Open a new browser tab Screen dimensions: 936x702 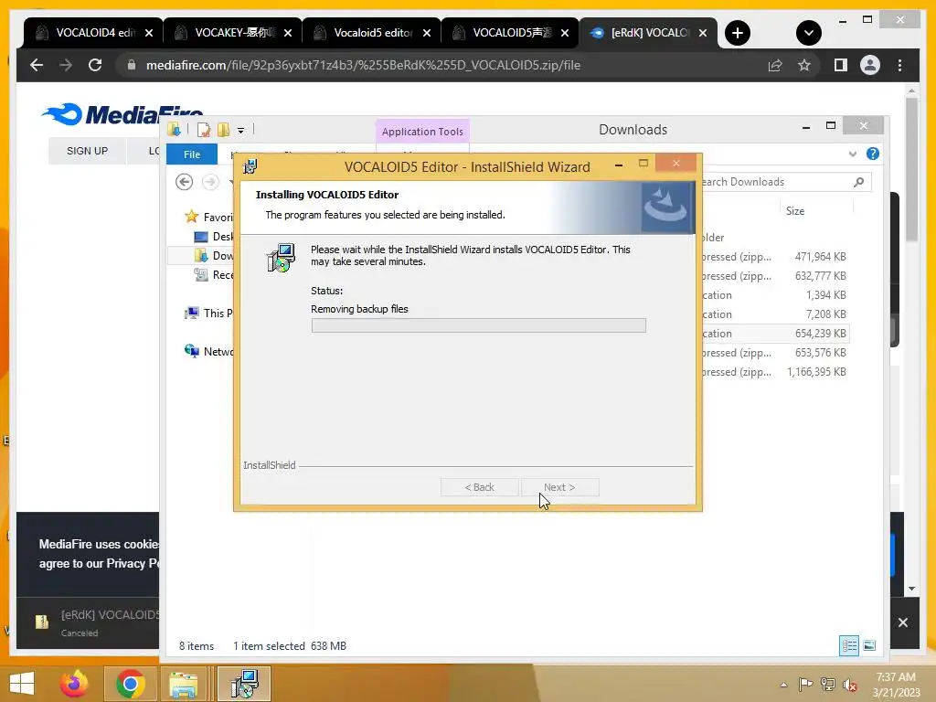click(x=738, y=33)
